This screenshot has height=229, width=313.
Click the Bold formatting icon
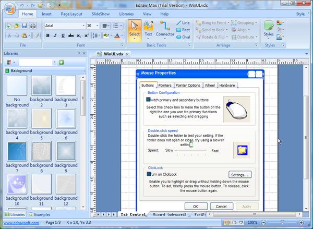click(x=47, y=35)
